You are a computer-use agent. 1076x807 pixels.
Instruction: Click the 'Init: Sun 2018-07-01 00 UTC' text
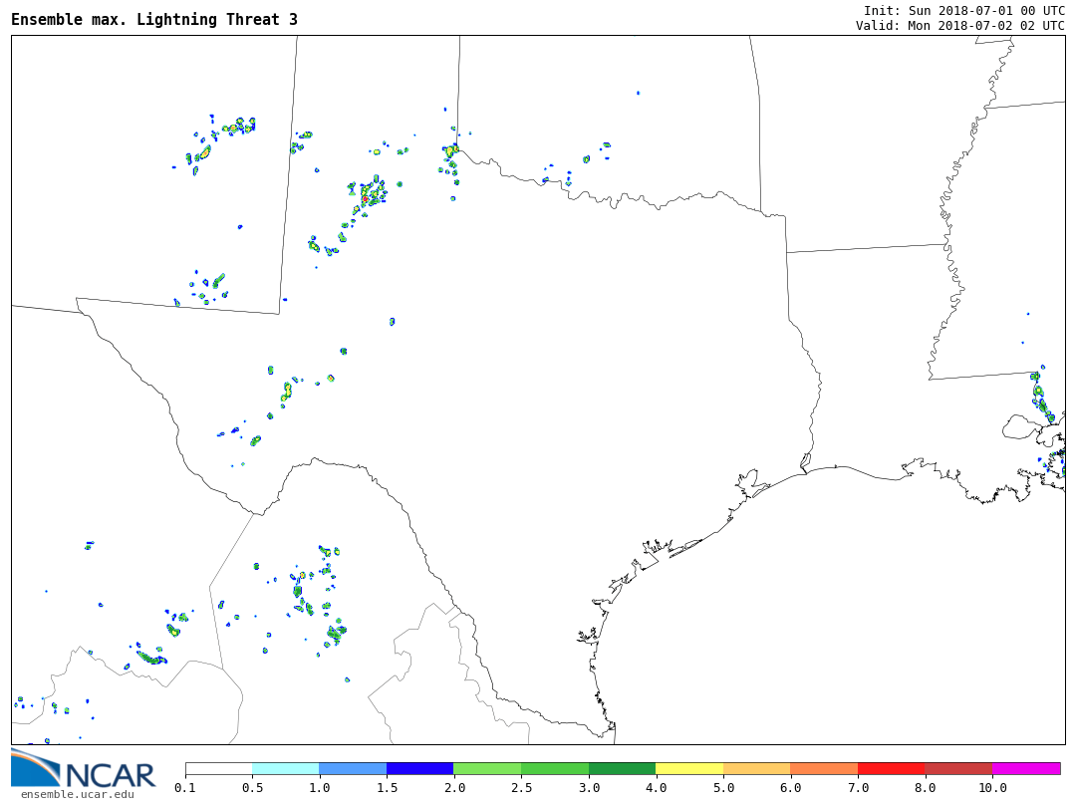(964, 10)
